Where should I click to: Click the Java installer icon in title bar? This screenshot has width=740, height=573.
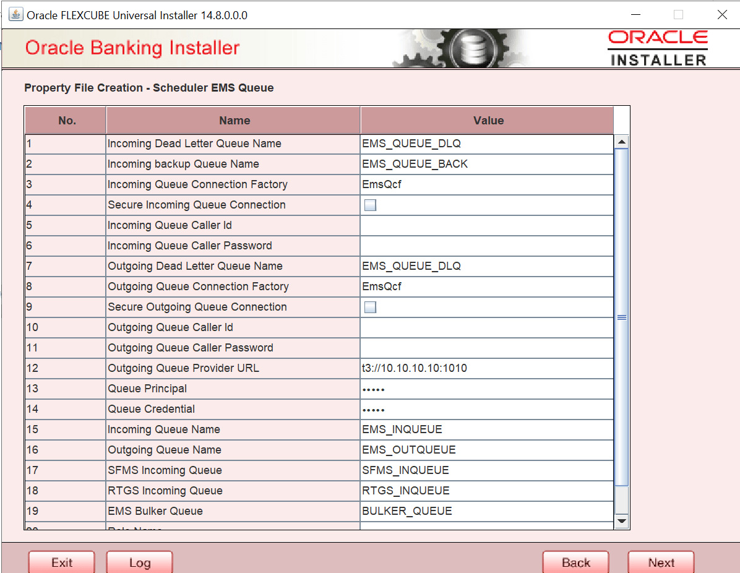[15, 15]
